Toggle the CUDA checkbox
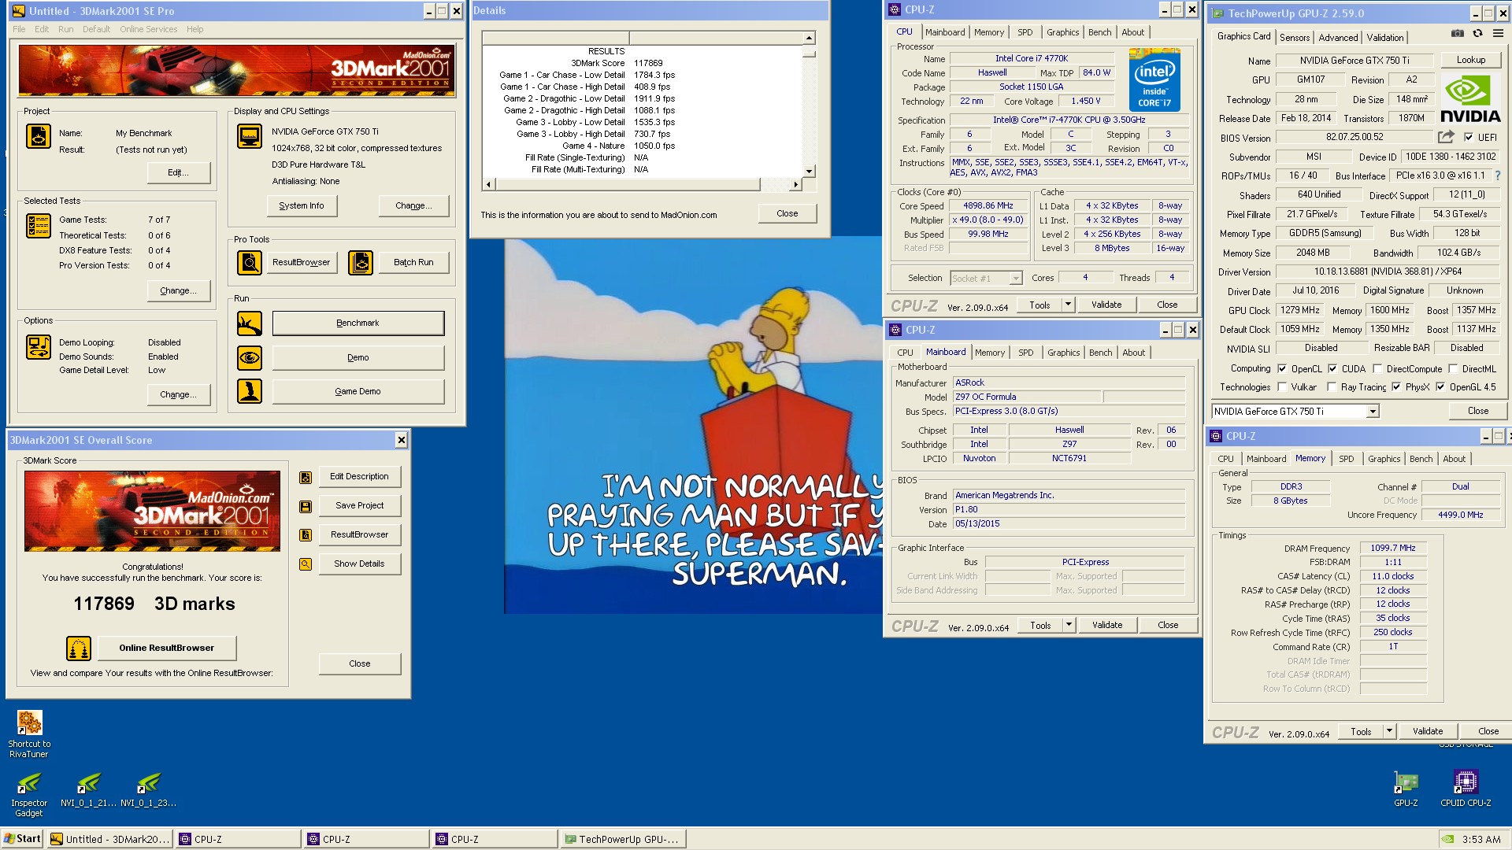The width and height of the screenshot is (1512, 850). [1332, 368]
